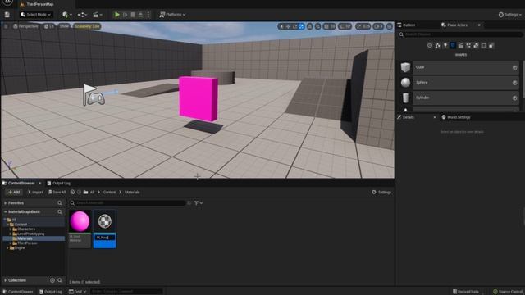
Task: Open the Cinematics clapperboard dropdown
Action: (98, 15)
